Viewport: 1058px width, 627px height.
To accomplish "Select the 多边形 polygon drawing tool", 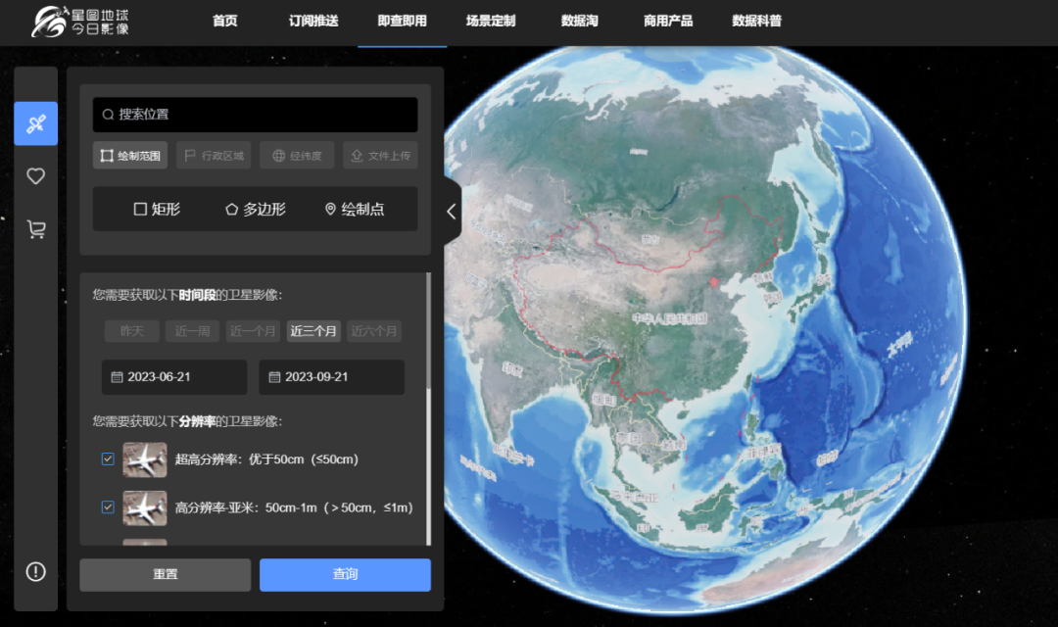I will [x=255, y=209].
